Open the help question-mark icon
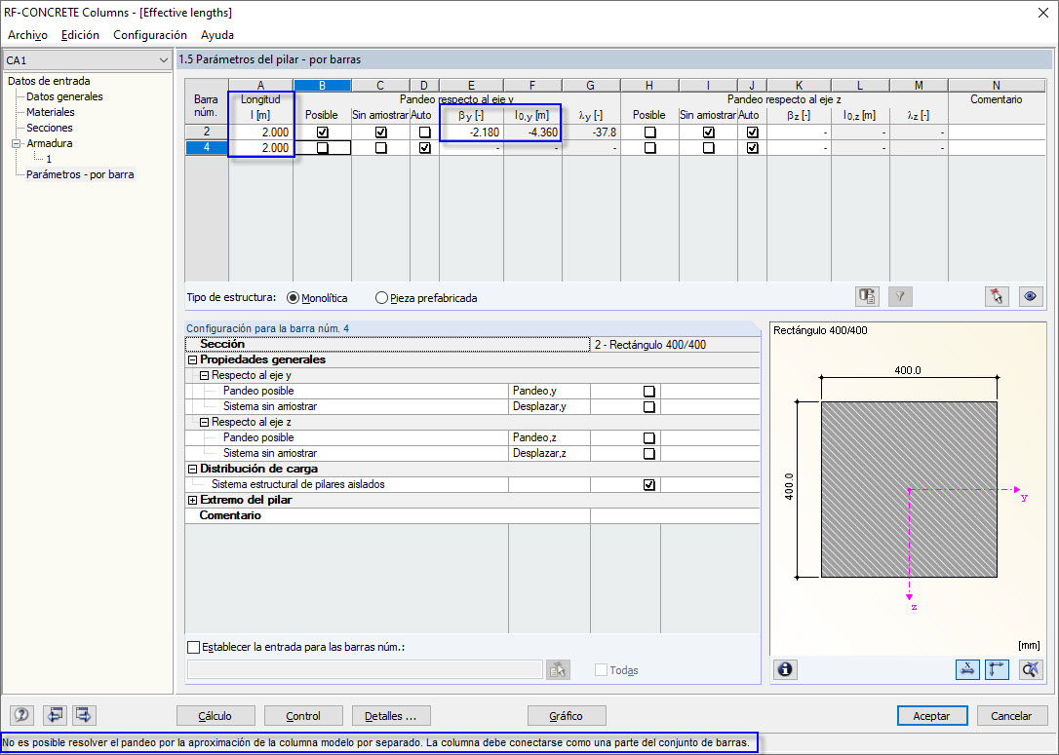This screenshot has width=1059, height=755. tap(21, 715)
